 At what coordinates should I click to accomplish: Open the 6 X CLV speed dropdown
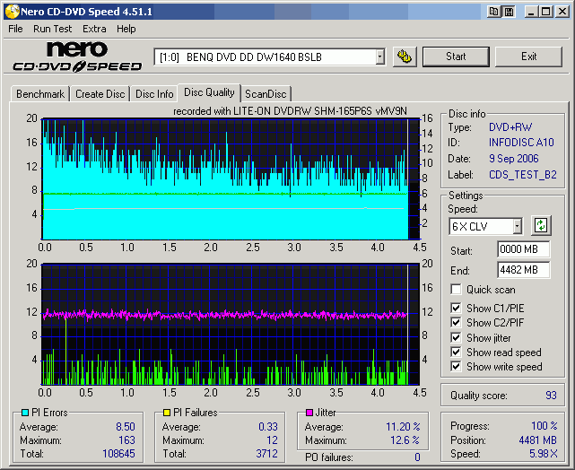[517, 226]
